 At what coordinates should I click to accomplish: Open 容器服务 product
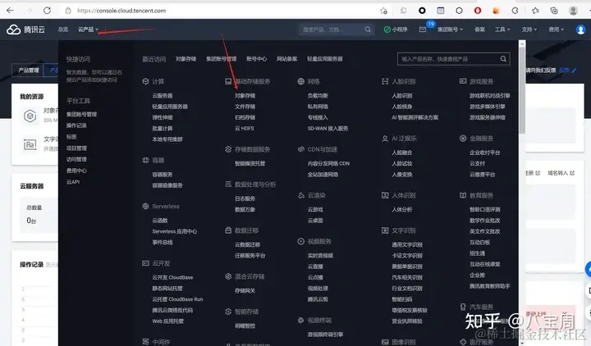(x=163, y=175)
